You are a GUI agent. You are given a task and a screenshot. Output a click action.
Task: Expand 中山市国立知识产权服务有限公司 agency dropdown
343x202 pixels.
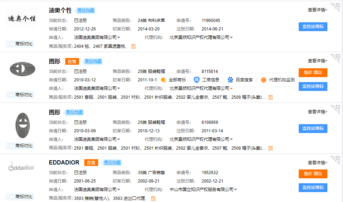236,190
